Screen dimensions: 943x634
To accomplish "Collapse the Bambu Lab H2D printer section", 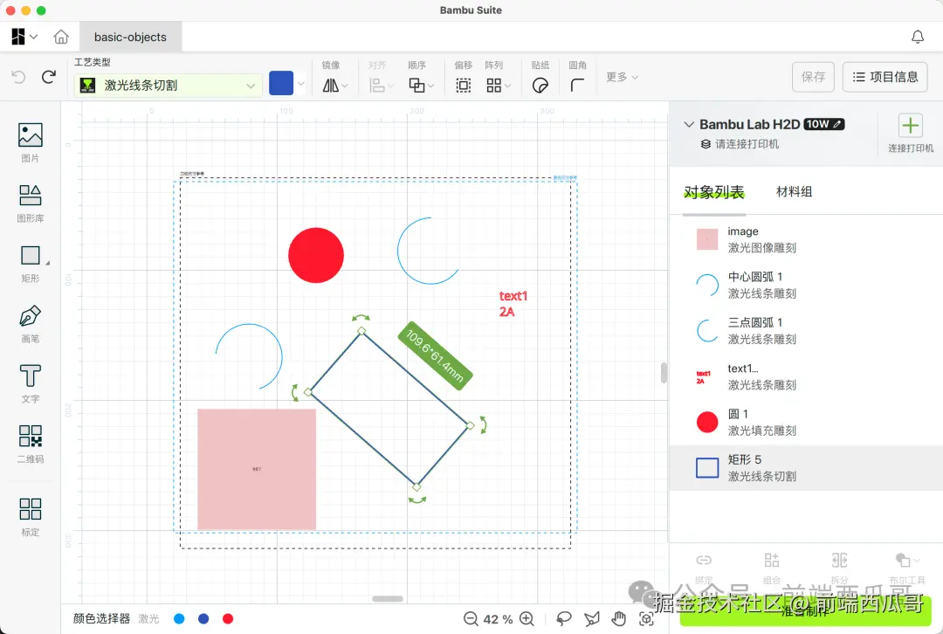I will pyautogui.click(x=689, y=125).
